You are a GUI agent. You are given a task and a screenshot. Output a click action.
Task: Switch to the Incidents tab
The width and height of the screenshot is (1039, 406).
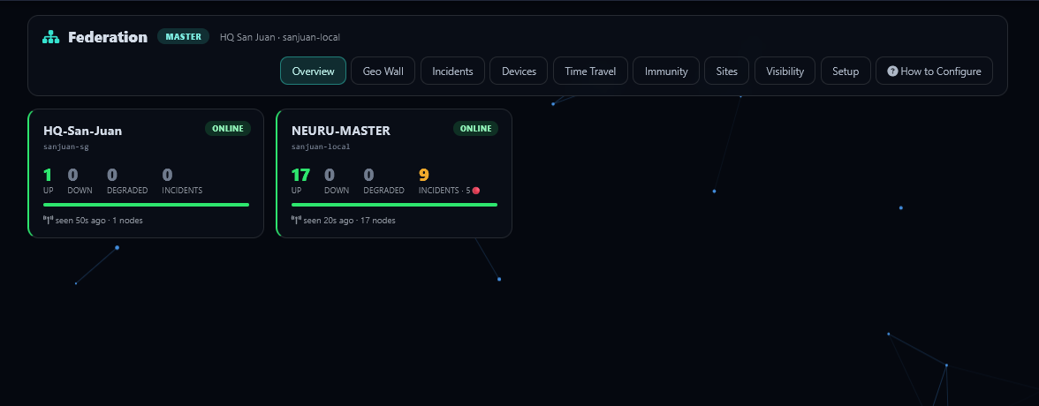pos(452,71)
